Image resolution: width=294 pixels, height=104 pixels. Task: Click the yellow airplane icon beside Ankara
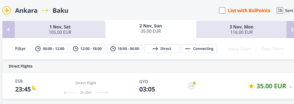(x=7, y=10)
